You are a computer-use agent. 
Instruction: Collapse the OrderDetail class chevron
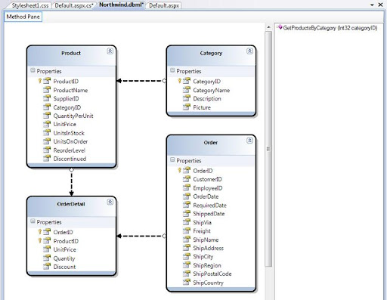pyautogui.click(x=110, y=202)
